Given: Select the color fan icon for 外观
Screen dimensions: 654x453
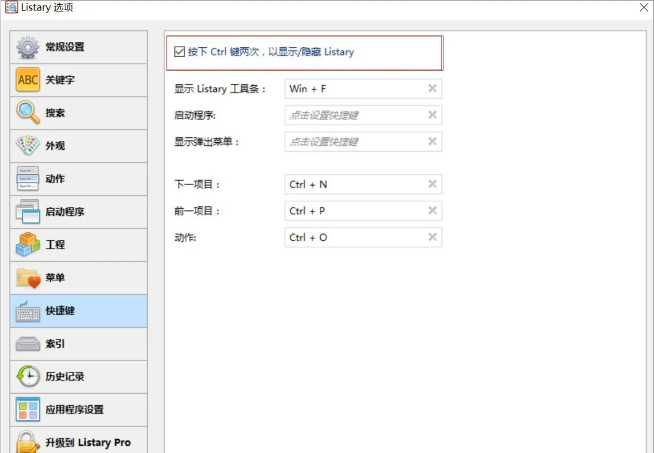Looking at the screenshot, I should 27,146.
